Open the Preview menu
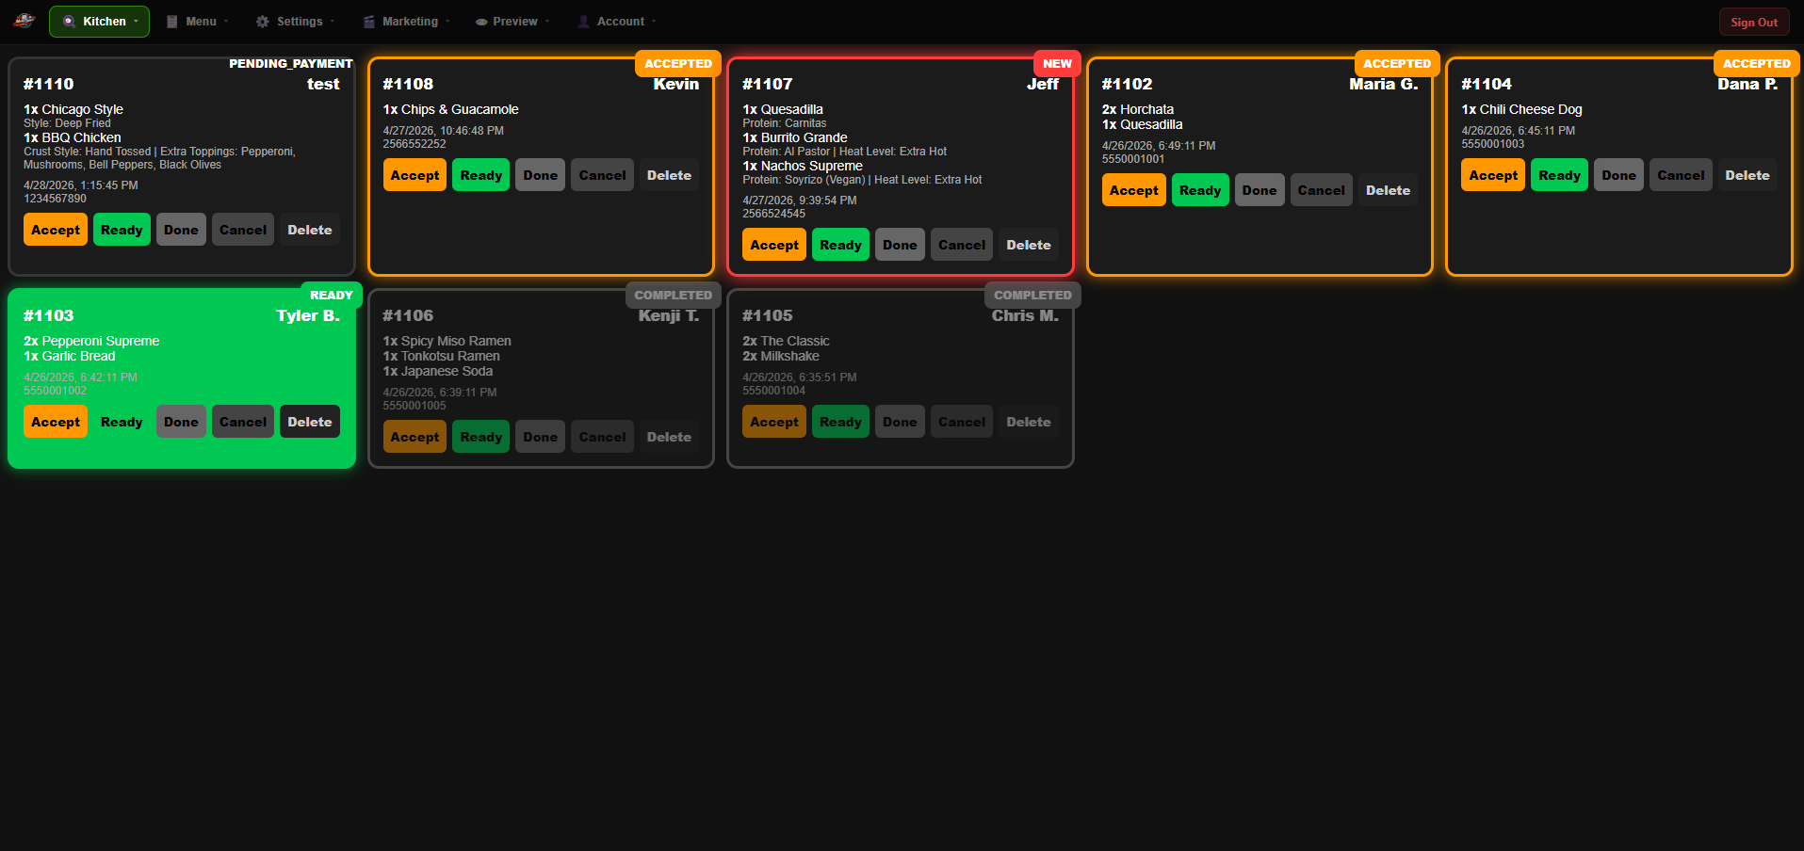 point(515,22)
